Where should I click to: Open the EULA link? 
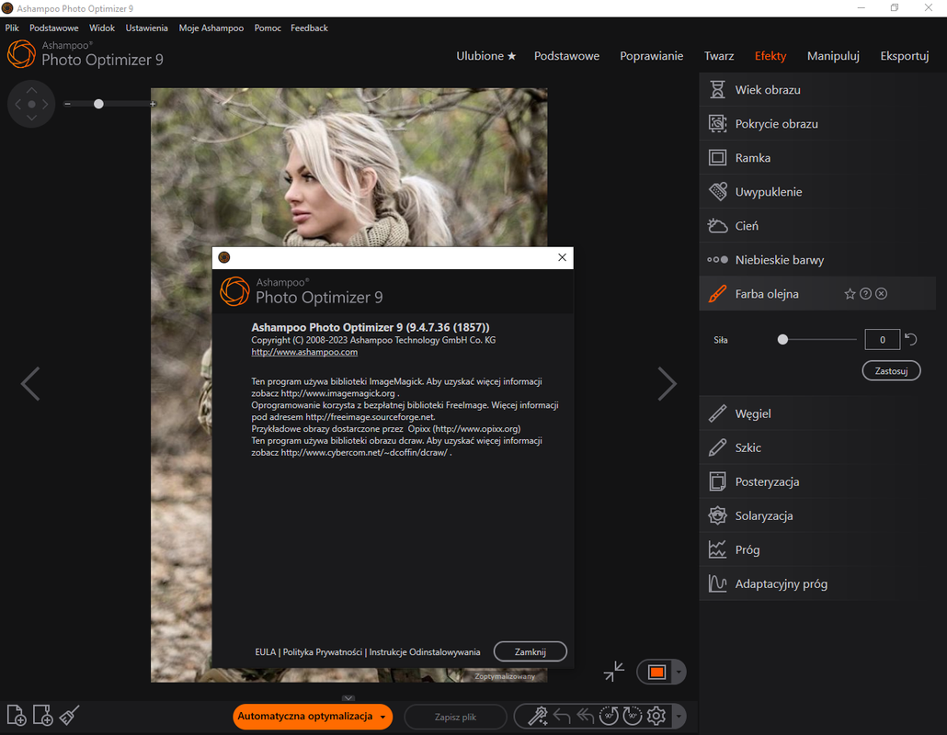coord(265,651)
